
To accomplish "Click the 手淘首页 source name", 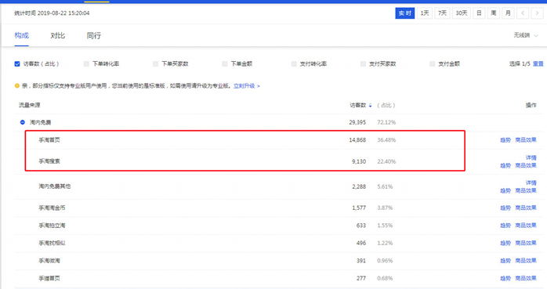I will click(49, 140).
